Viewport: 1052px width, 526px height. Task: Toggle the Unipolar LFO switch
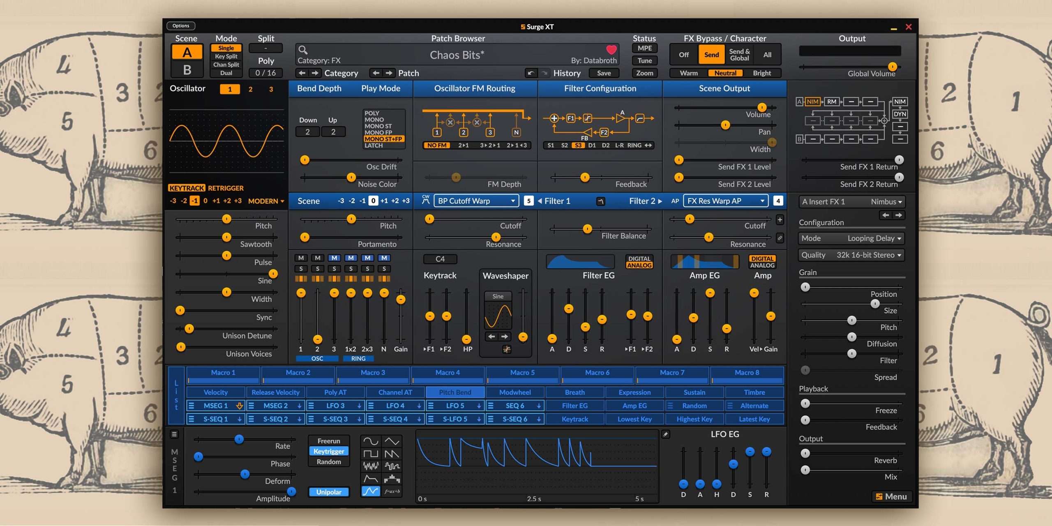point(329,492)
